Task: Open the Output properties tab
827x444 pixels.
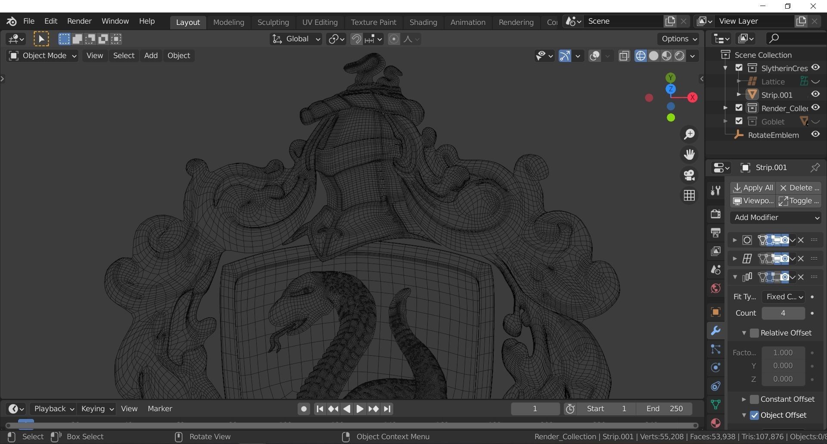Action: click(x=715, y=233)
